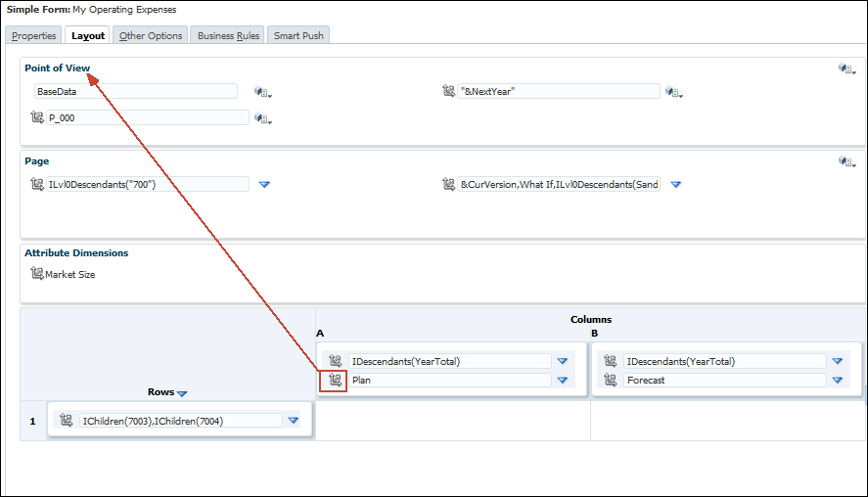The height and width of the screenshot is (497, 868).
Task: Click member selector icon next to P_000
Action: pyautogui.click(x=37, y=117)
